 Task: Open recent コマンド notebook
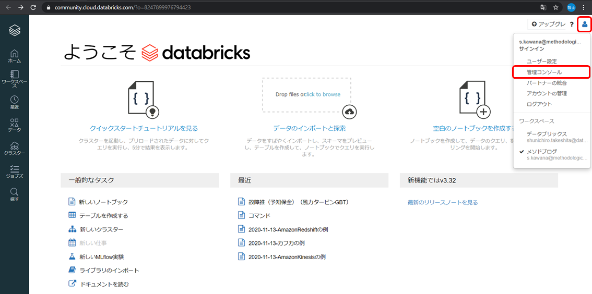pyautogui.click(x=259, y=216)
